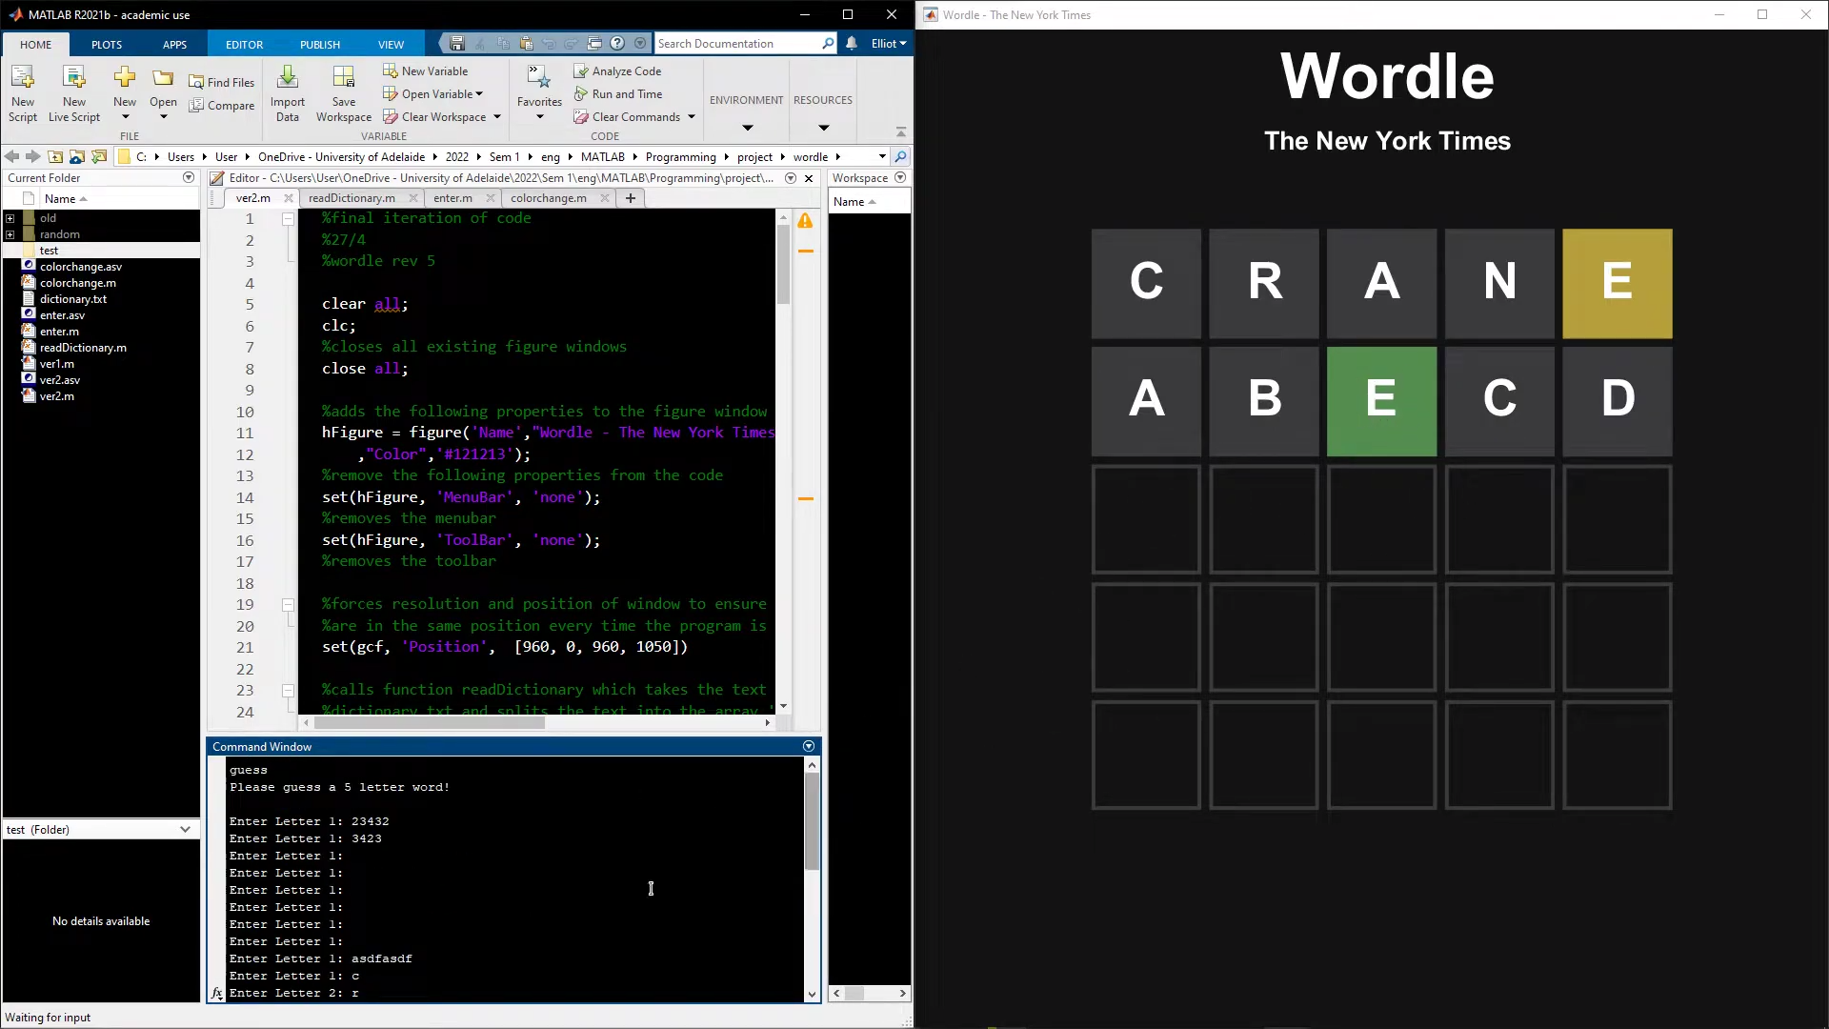The image size is (1829, 1029).
Task: Click the folder search magnifier icon
Action: (900, 156)
